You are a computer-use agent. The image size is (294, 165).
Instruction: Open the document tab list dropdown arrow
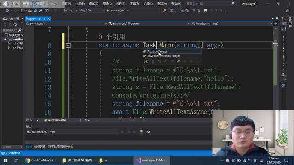coord(272,18)
